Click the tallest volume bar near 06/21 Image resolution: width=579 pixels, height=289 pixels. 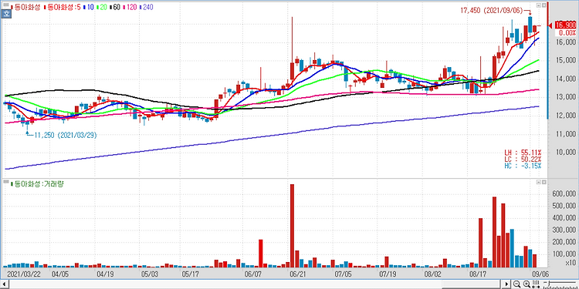pos(292,226)
